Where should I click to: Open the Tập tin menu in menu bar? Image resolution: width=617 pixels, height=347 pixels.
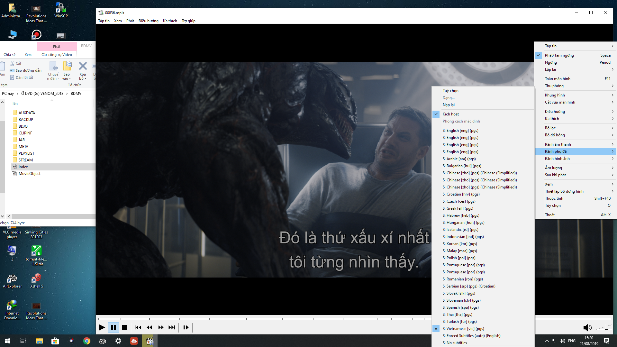point(104,21)
